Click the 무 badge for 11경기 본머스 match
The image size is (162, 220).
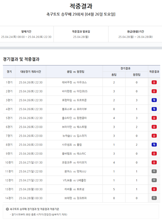coord(154,172)
